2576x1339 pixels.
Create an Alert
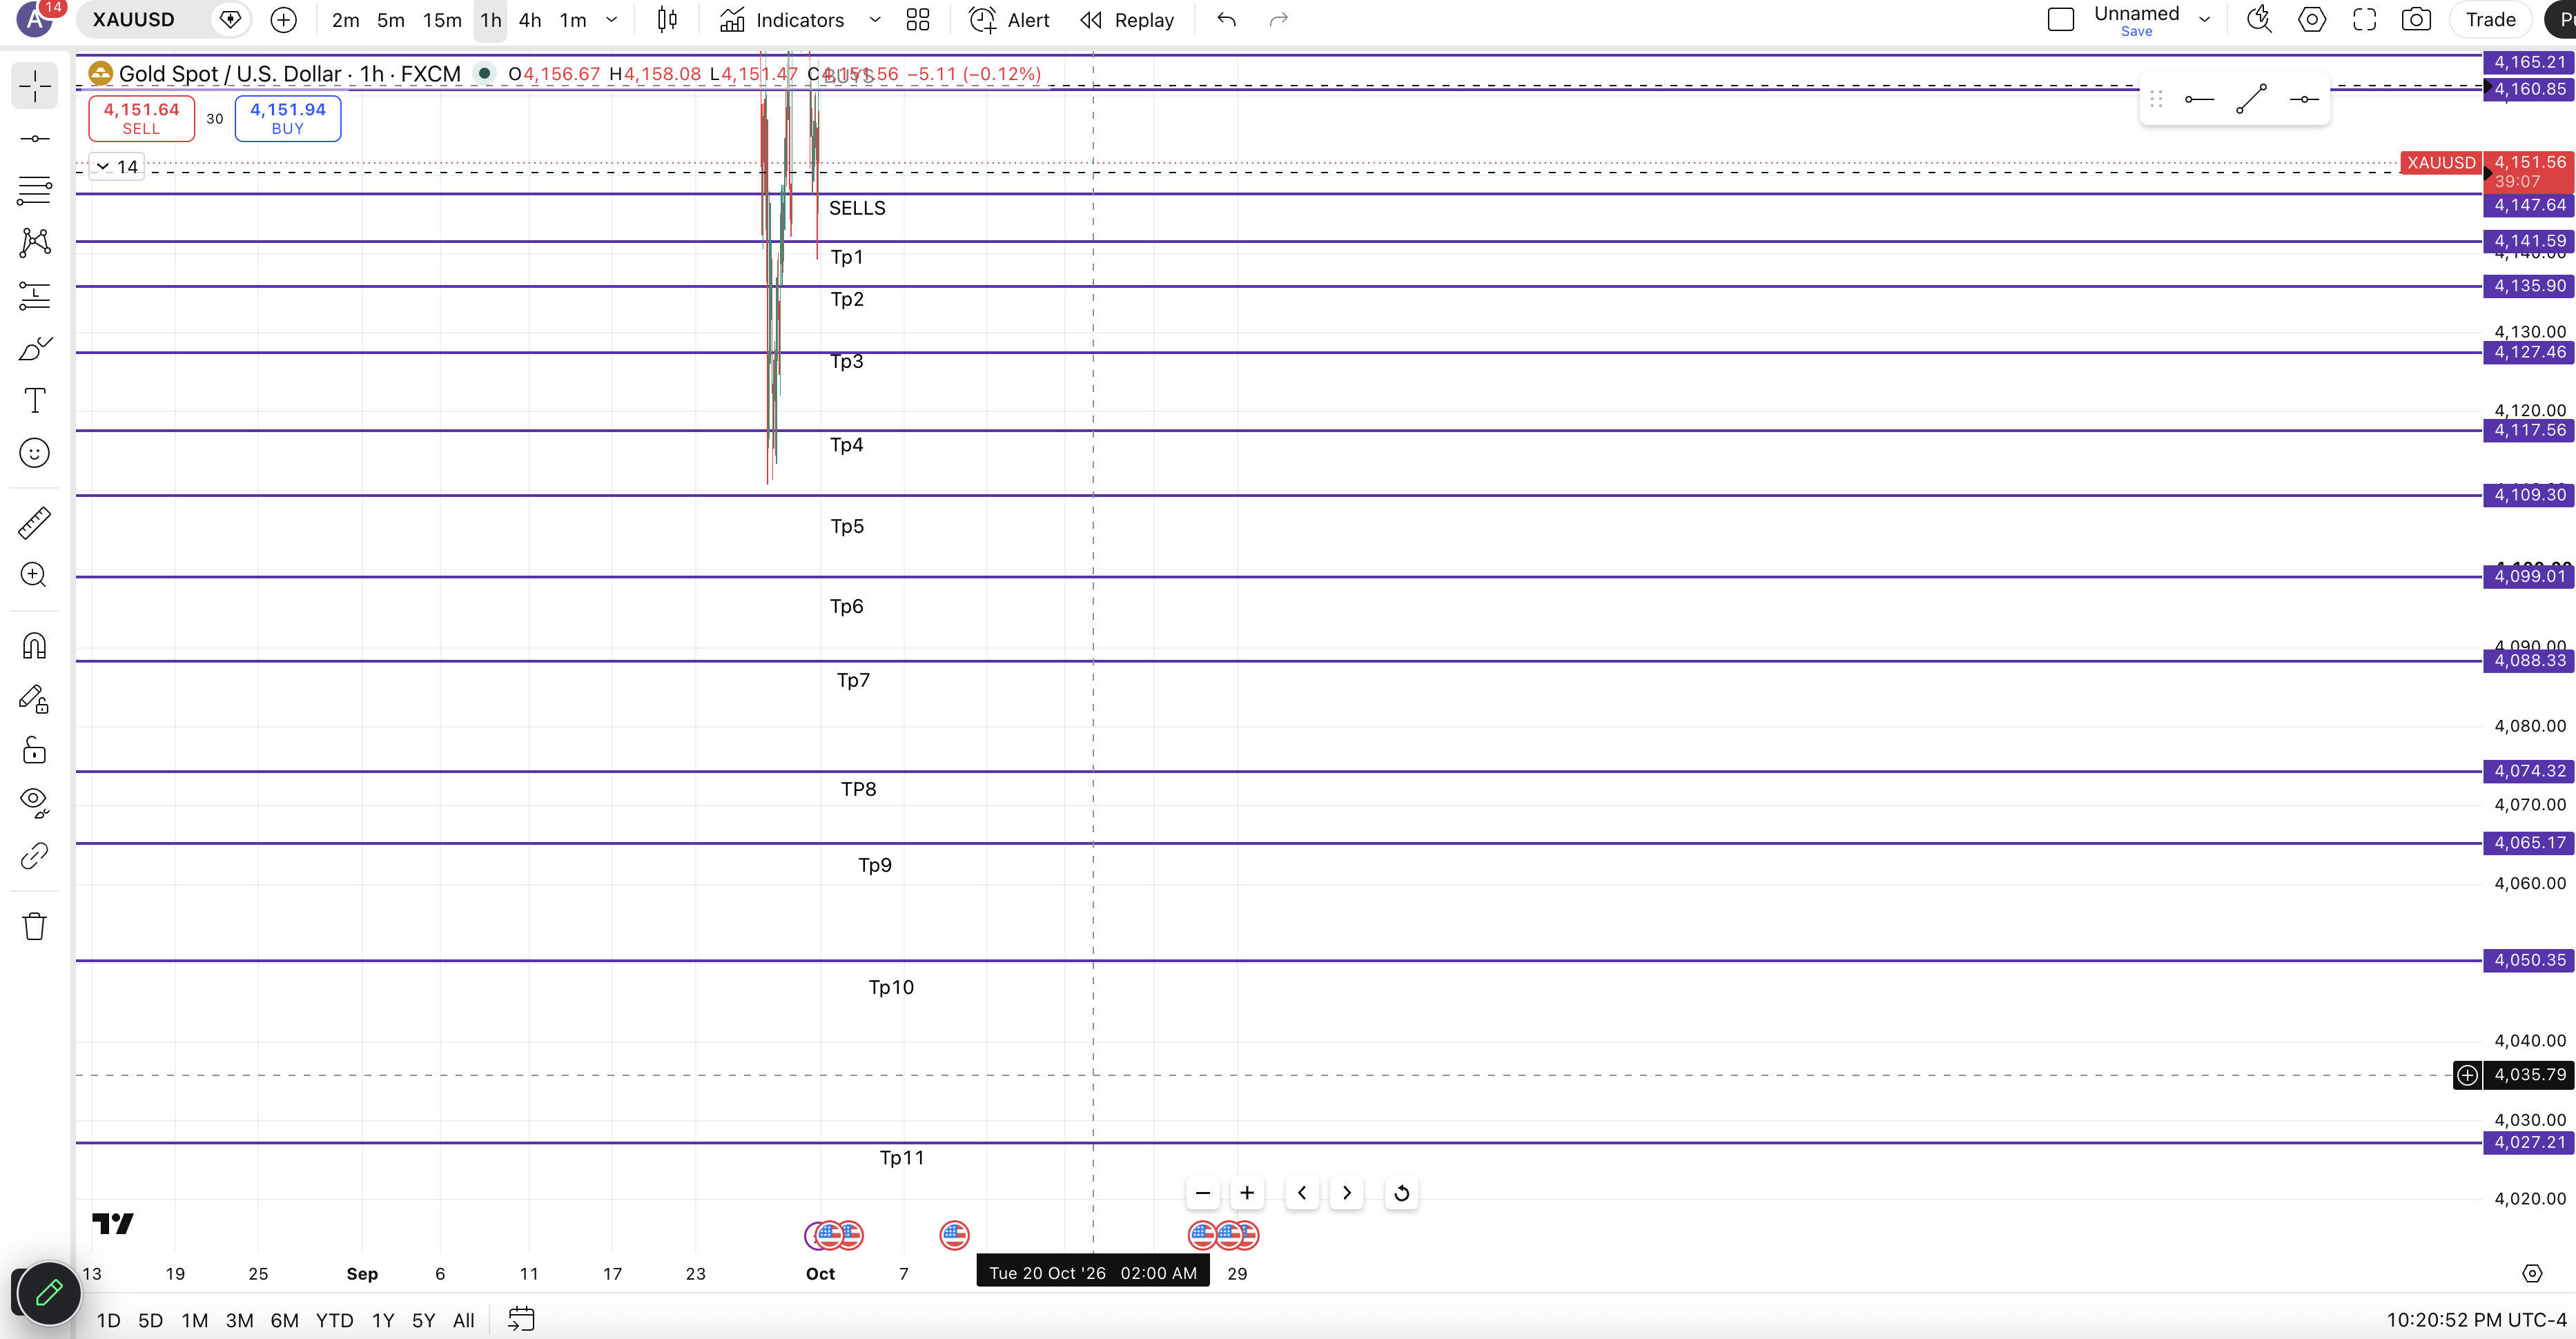click(x=1009, y=20)
